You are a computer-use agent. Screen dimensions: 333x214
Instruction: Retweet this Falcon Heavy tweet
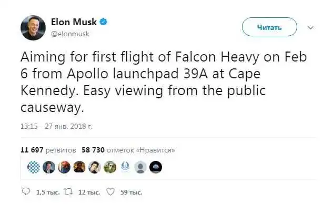pos(67,192)
